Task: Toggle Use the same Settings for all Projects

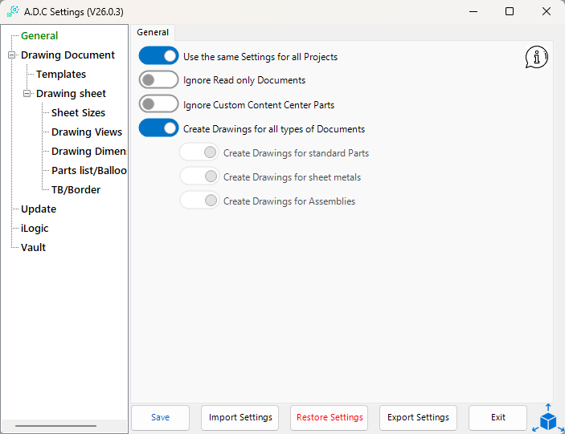Action: (158, 56)
